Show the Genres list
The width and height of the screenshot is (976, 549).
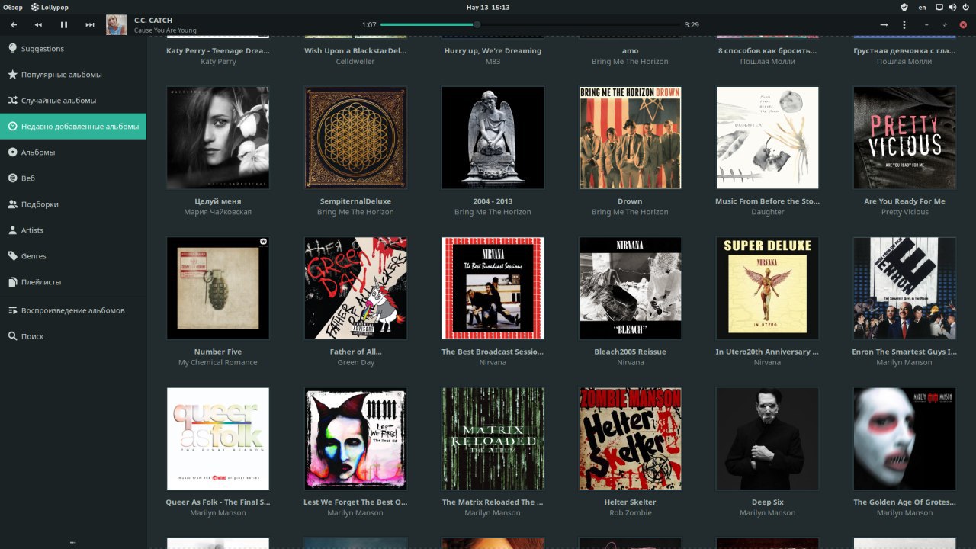[x=34, y=256]
